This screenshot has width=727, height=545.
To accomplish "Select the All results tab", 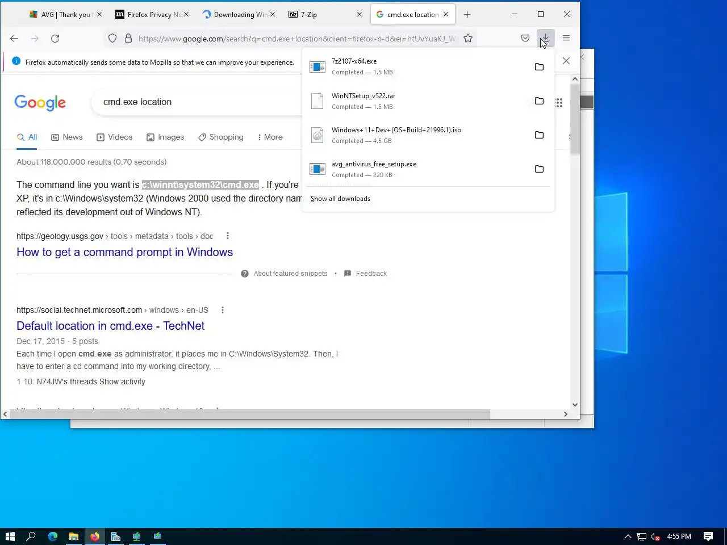I will pyautogui.click(x=27, y=137).
